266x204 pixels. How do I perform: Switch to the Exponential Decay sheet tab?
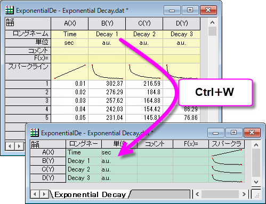coord(90,195)
